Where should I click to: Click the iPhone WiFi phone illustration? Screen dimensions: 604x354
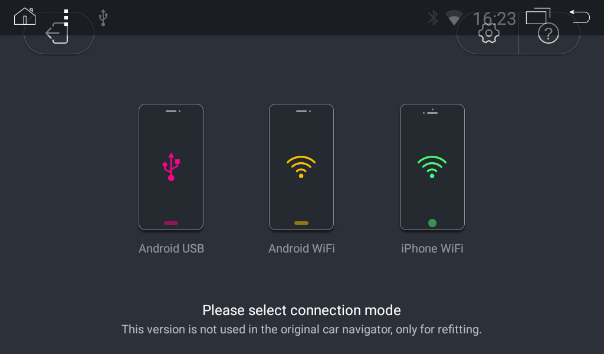coord(432,166)
